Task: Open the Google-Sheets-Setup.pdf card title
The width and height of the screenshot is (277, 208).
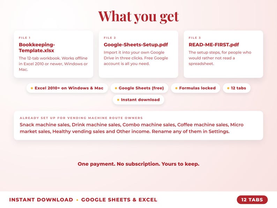Action: [x=136, y=45]
